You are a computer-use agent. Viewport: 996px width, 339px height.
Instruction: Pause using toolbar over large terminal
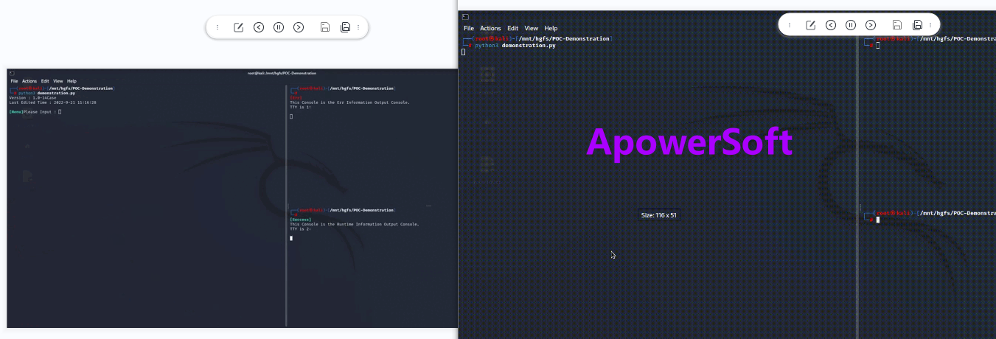(x=851, y=25)
